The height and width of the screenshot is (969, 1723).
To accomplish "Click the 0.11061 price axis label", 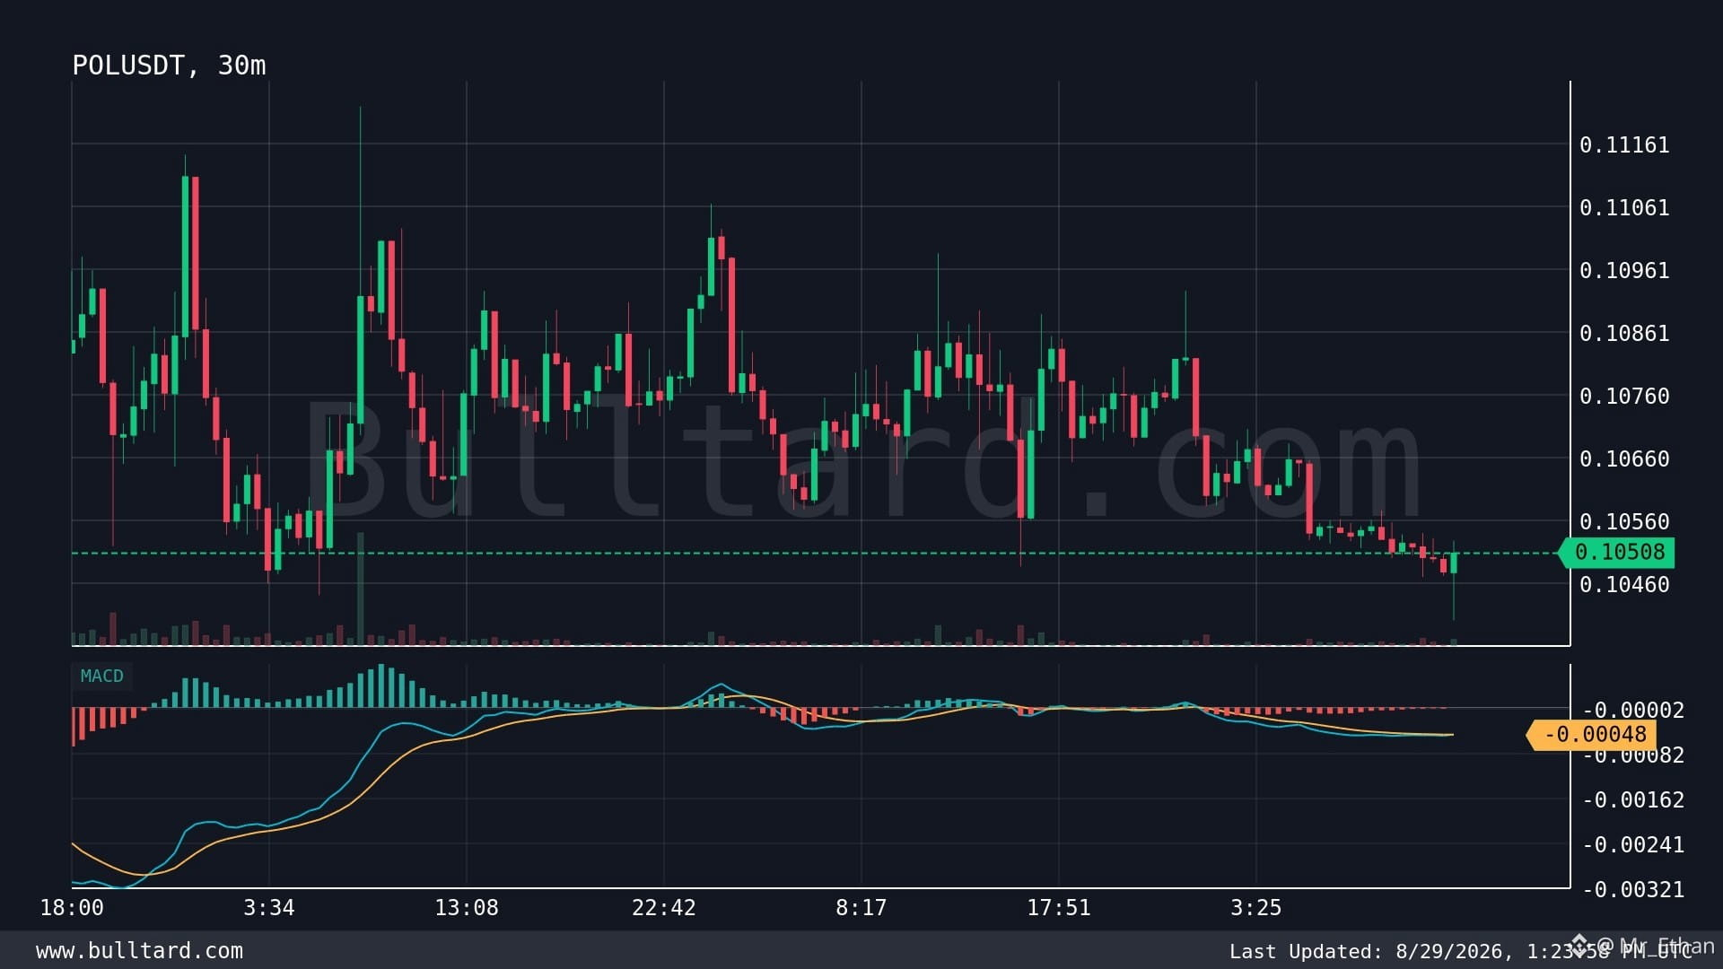I will 1624,208.
